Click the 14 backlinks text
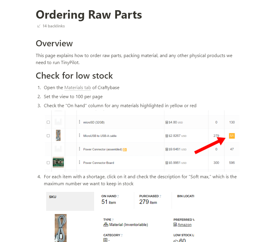This screenshot has height=242, width=275. [x=54, y=26]
